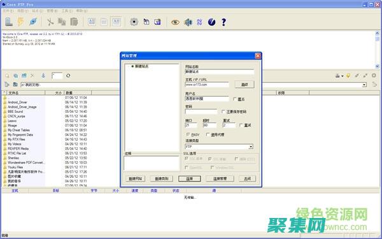Click the blue download arrow icon in local panel
This screenshot has width=382, height=239.
click(43, 76)
